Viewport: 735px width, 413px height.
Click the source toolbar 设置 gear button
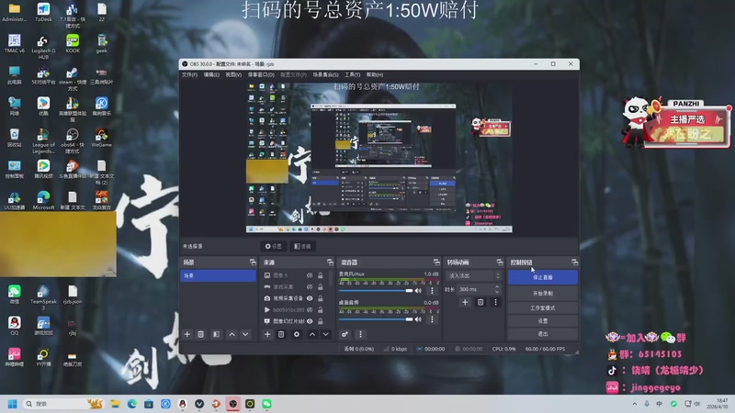(x=273, y=246)
